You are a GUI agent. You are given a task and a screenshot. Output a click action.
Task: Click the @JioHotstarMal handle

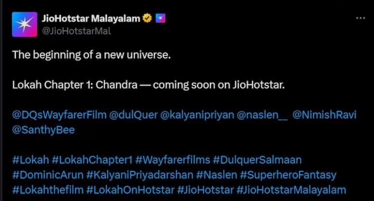[76, 31]
